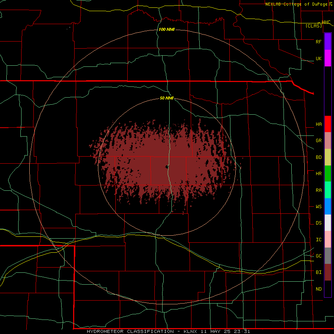The image size is (334, 334).
Task: Click the DS white legend swatch
Action: pos(328,223)
